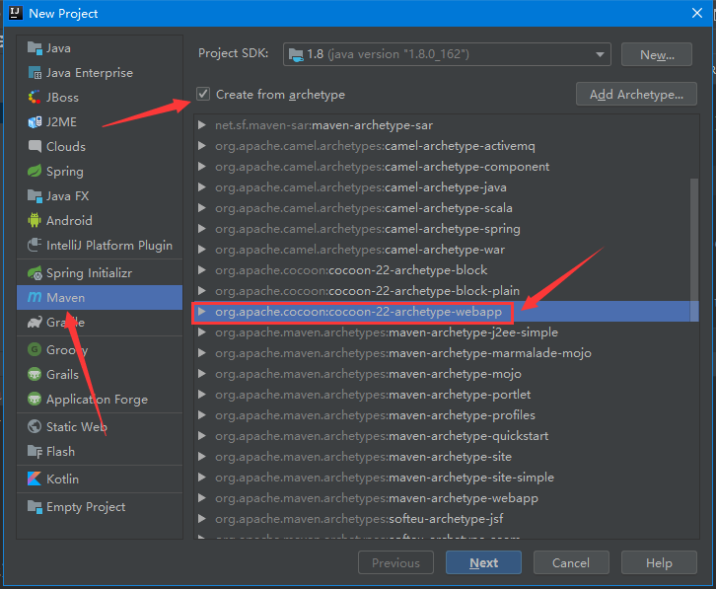Uncheck Create from archetype checkbox

(203, 94)
